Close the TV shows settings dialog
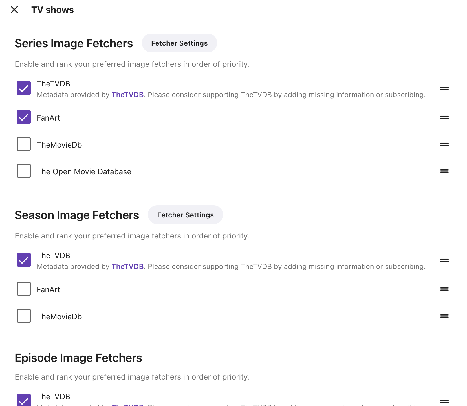The width and height of the screenshot is (467, 406). tap(14, 10)
